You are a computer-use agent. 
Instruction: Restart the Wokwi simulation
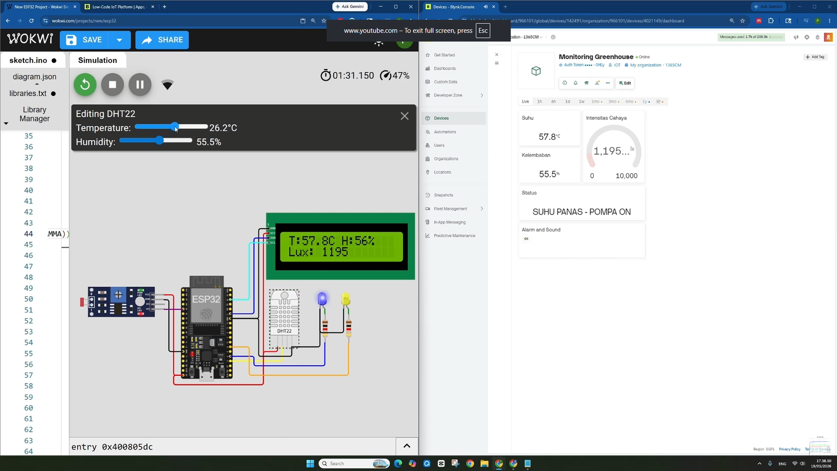[85, 84]
